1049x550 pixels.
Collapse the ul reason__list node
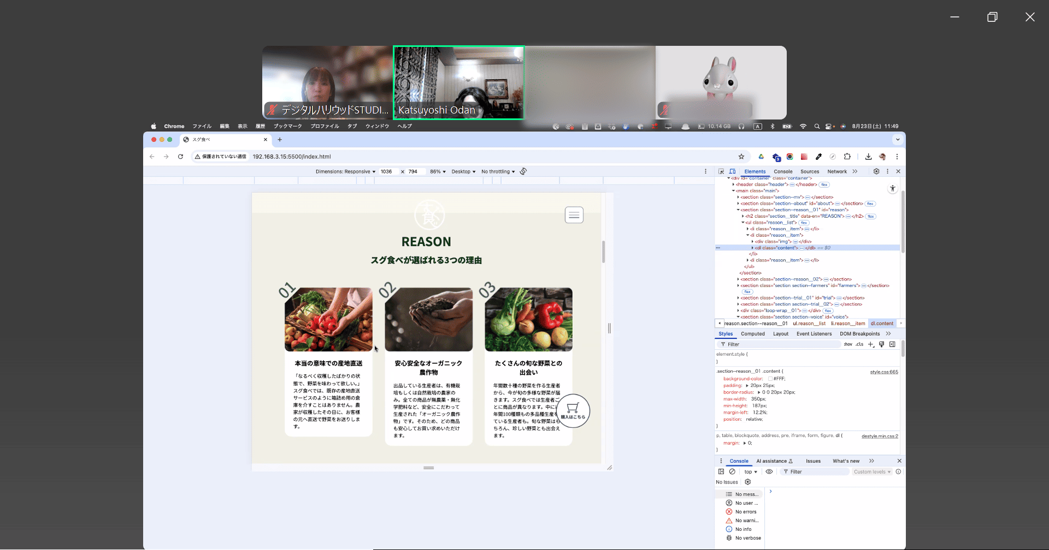coord(743,223)
